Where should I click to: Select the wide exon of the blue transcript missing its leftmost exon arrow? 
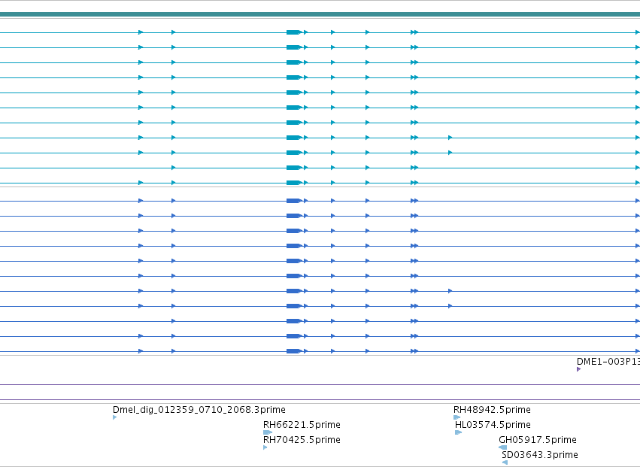coord(294,321)
